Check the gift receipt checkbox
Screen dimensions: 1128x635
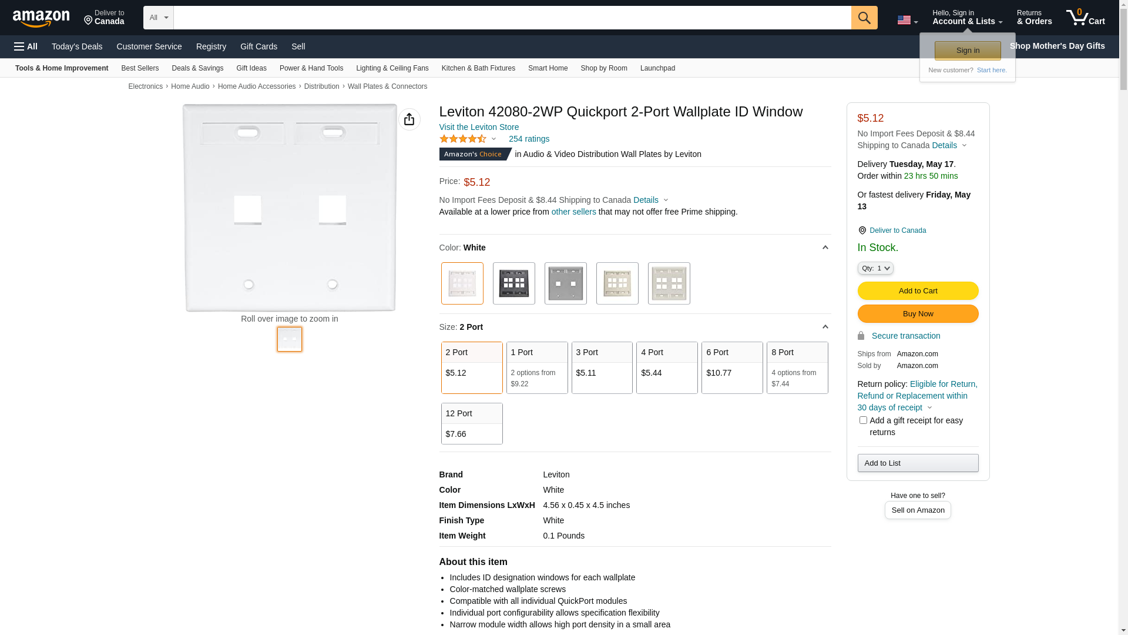coord(862,420)
